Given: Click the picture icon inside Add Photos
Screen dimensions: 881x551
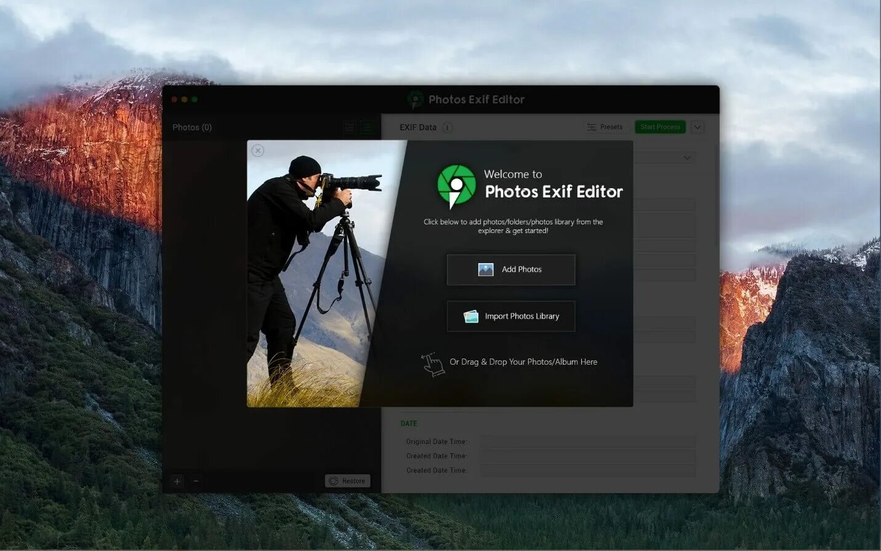Looking at the screenshot, I should [x=486, y=269].
